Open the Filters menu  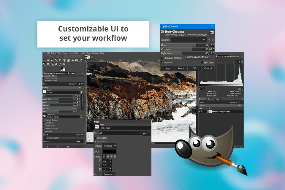click(x=88, y=53)
